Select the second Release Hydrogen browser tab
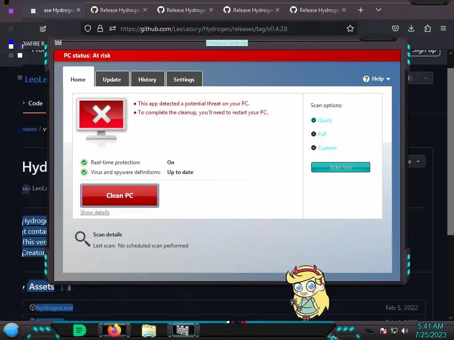 click(119, 10)
